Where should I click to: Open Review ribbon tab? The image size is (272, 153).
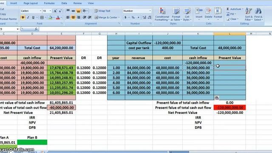coord(77,3)
